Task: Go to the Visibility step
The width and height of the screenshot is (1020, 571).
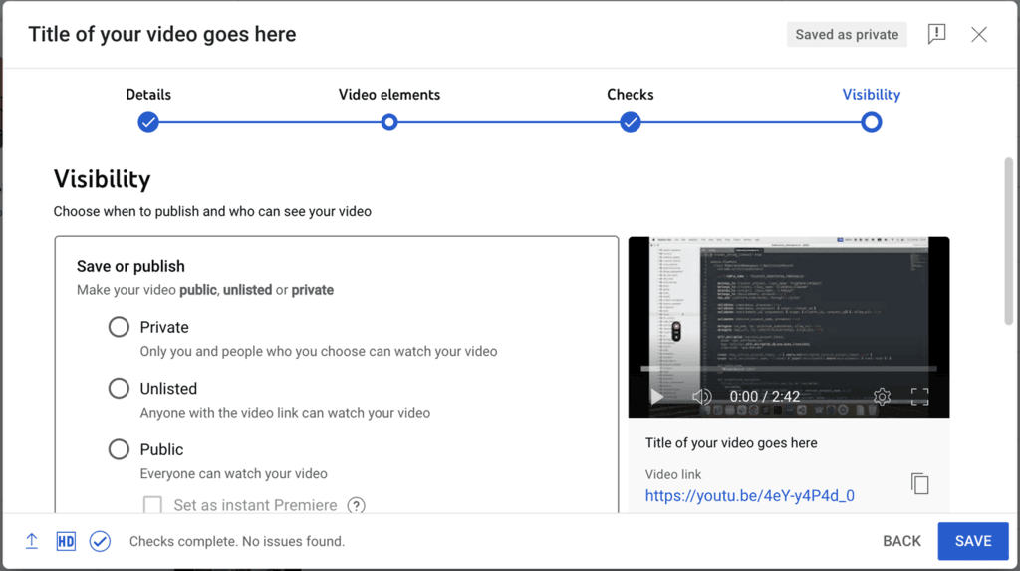Action: pos(871,122)
